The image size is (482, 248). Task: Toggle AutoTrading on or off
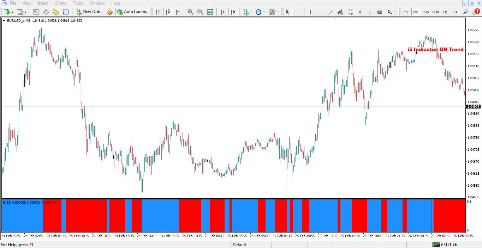[x=132, y=12]
